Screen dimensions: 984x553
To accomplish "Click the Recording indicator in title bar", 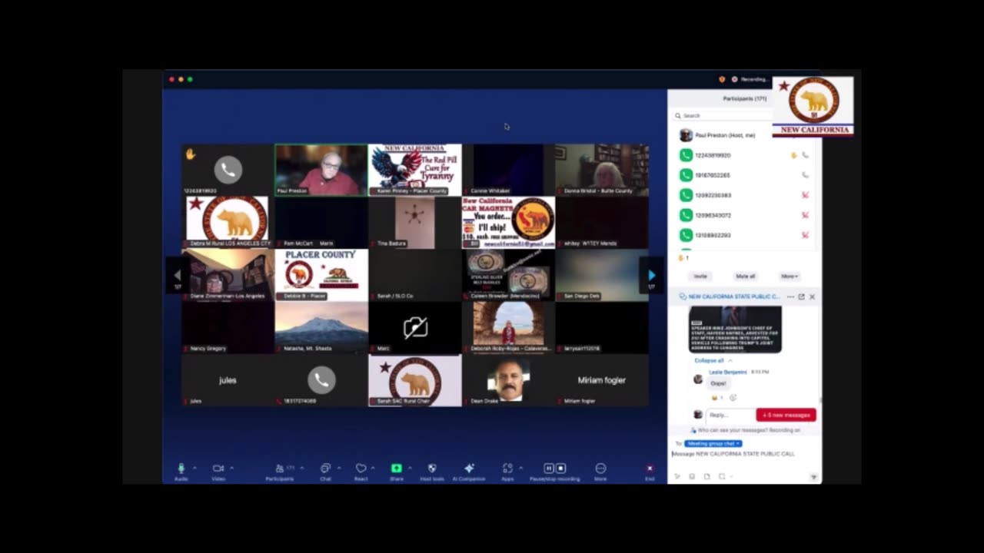I will pyautogui.click(x=750, y=79).
